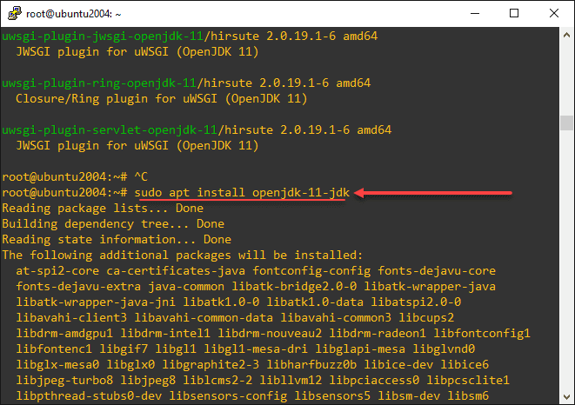The image size is (575, 405).
Task: Click the package name libgif7
Action: click(124, 349)
